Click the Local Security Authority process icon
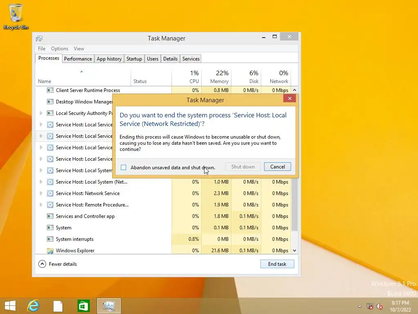 [x=50, y=113]
